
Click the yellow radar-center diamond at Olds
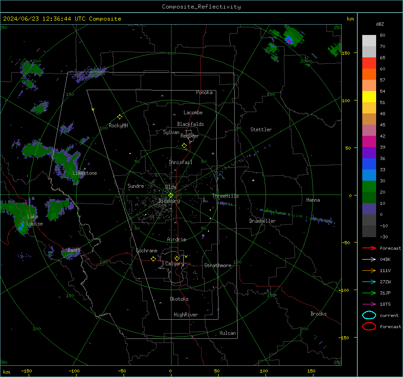(x=171, y=195)
